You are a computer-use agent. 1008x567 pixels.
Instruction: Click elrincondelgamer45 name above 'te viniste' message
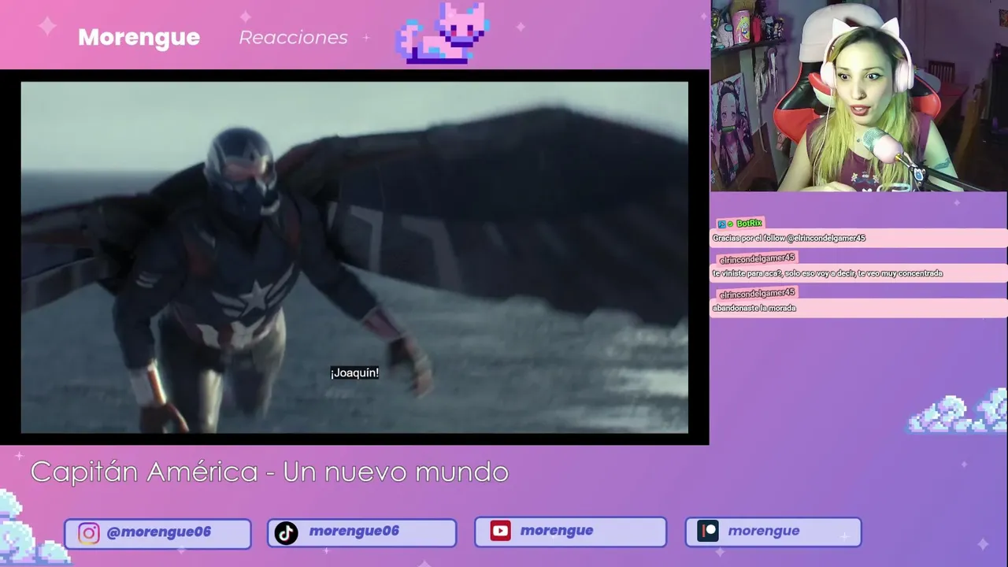click(758, 258)
